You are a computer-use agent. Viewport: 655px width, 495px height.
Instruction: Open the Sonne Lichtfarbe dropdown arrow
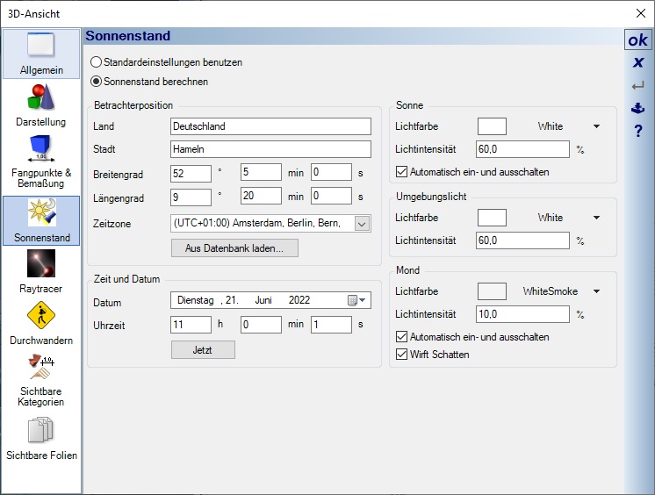pos(596,126)
